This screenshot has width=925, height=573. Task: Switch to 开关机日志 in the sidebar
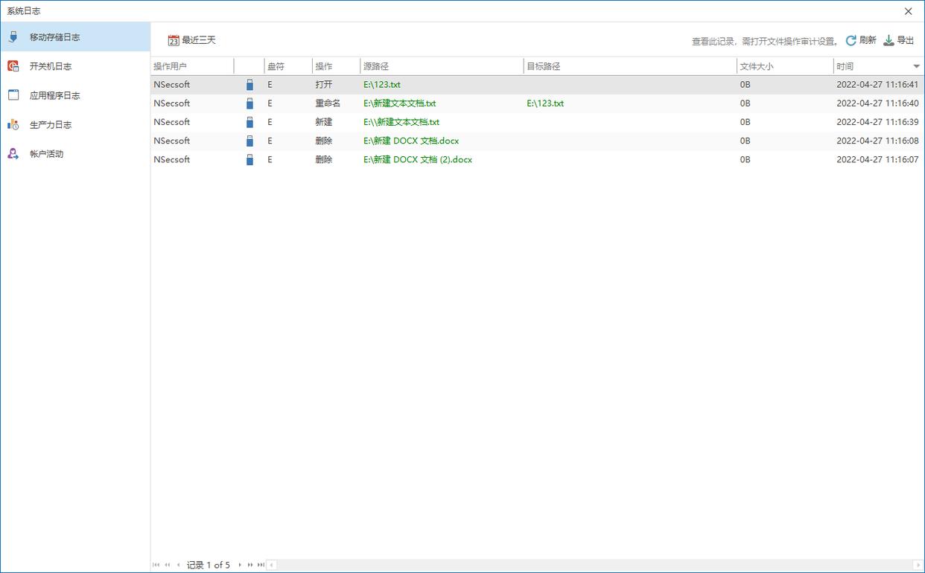point(51,66)
